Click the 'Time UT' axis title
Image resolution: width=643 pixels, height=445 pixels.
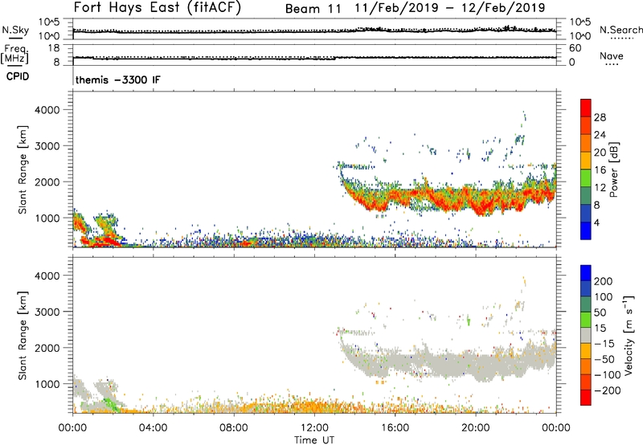(314, 440)
